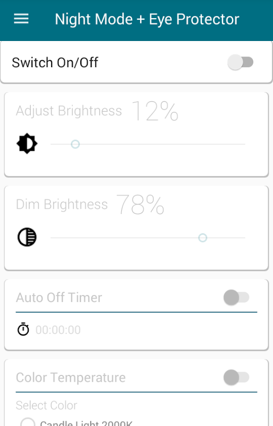Click the Adjust Brightness label
The width and height of the screenshot is (273, 426).
[69, 111]
